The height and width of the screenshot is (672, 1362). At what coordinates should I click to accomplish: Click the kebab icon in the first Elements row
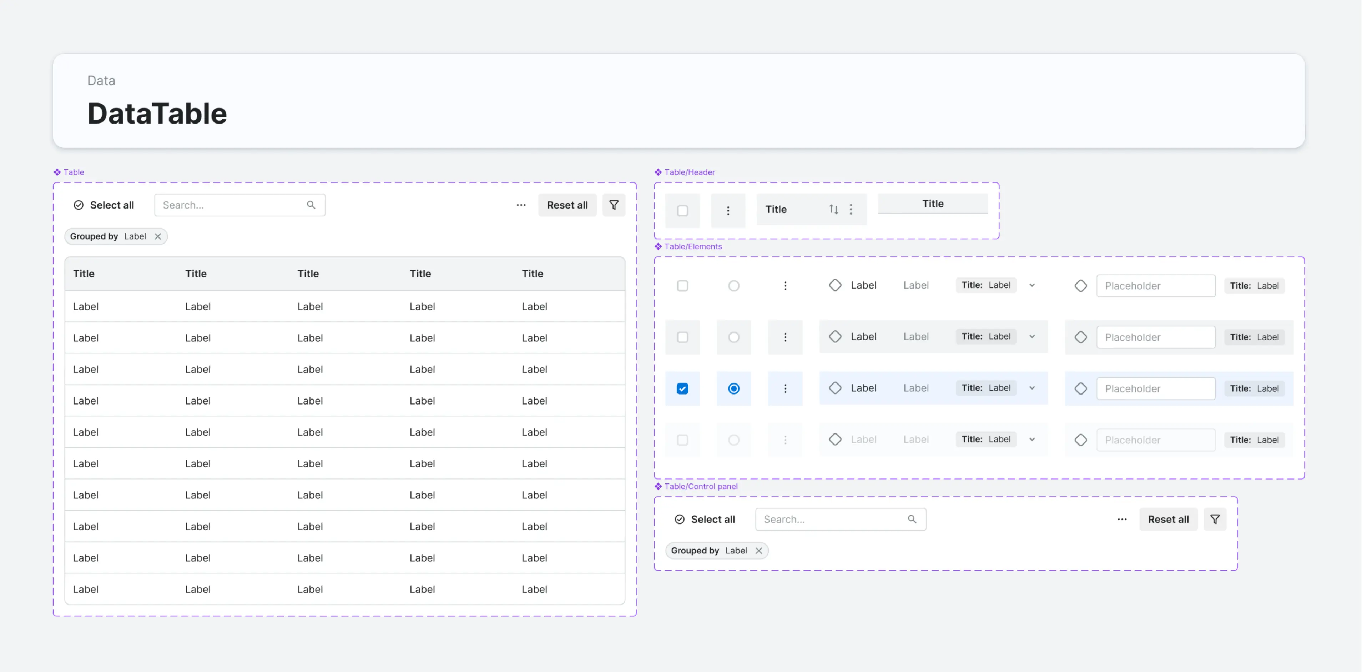point(785,286)
